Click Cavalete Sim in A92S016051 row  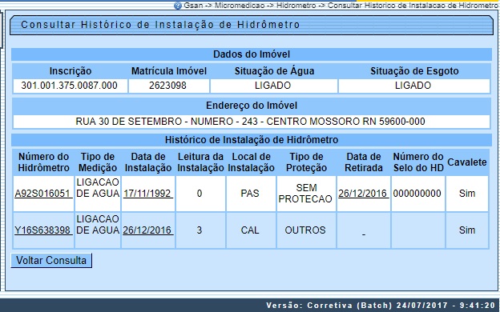[x=467, y=194]
